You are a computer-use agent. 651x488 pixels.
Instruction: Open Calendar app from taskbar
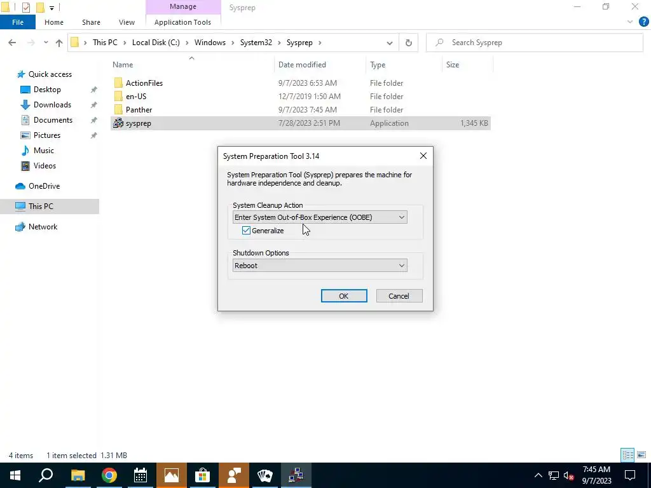[x=140, y=475]
